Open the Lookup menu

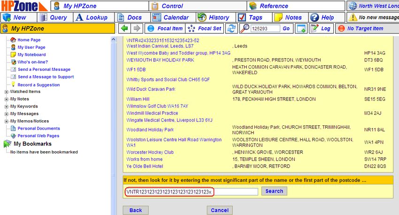(94, 17)
